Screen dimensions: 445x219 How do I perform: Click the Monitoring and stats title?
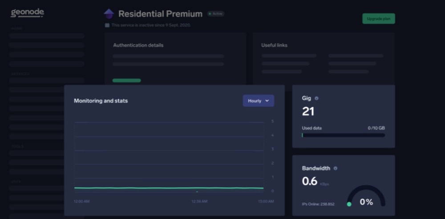click(x=101, y=101)
